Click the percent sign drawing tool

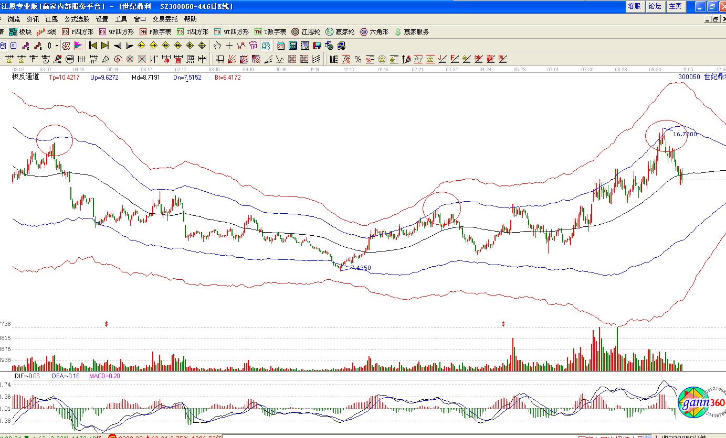click(x=357, y=59)
